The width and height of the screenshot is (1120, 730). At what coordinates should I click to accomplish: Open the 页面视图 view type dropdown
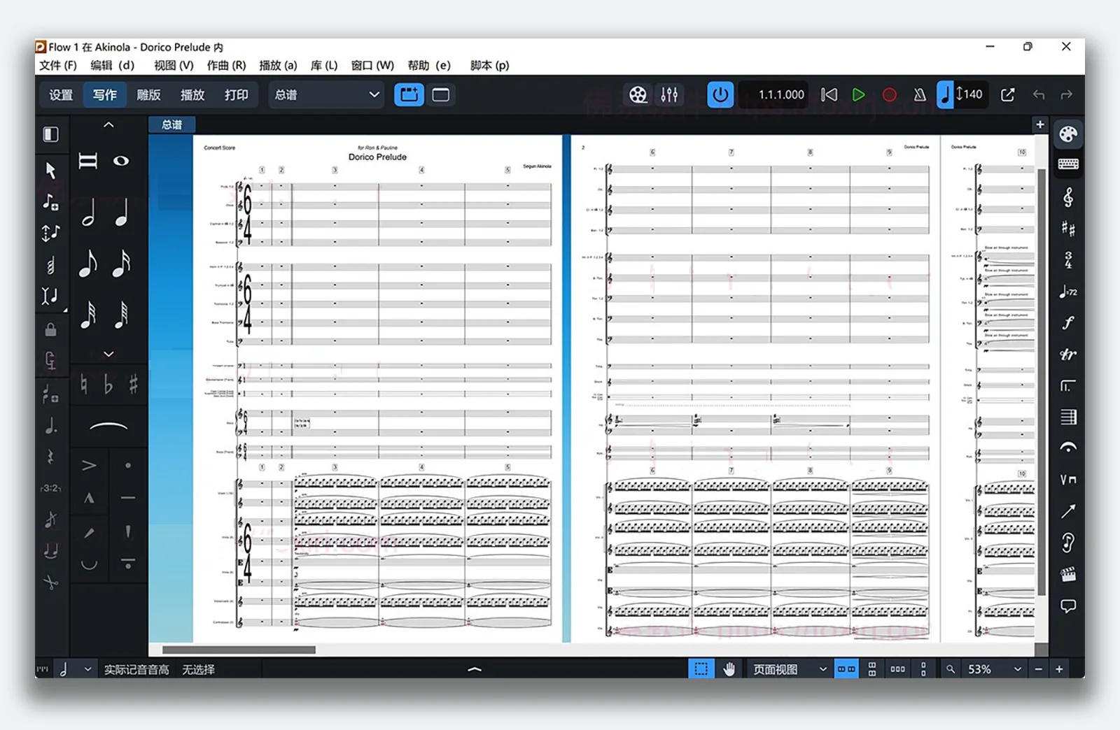[x=790, y=669]
